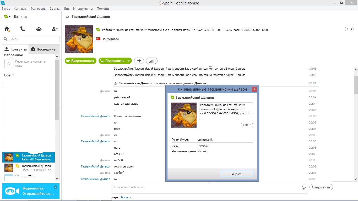
Task: Open the emoticon picker in message box
Action: click(x=304, y=187)
